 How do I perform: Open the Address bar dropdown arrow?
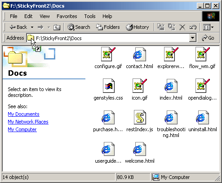[x=192, y=38]
